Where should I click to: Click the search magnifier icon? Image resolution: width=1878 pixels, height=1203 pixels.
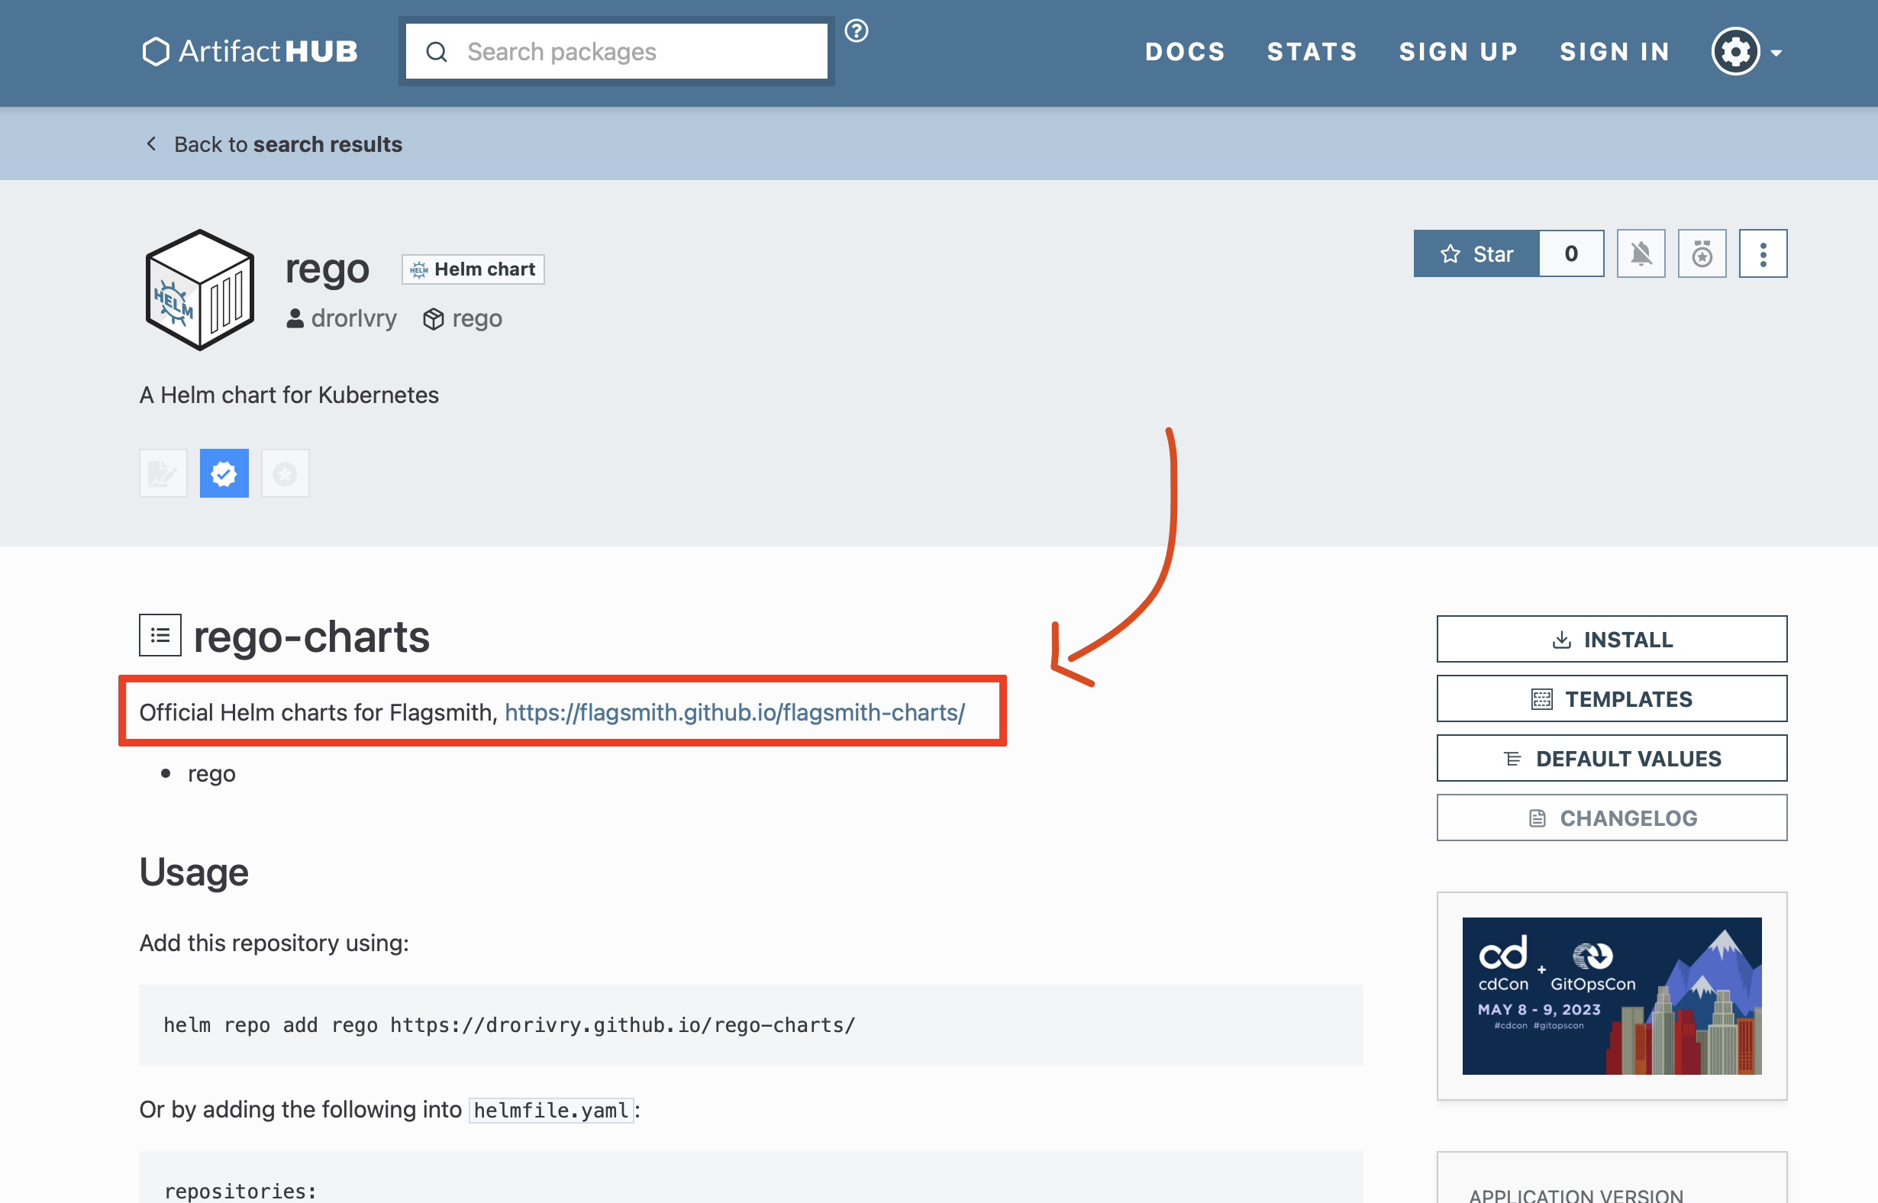437,53
